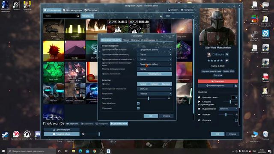Launch Google Chrome from the taskbar
This screenshot has height=154, width=274.
(95, 151)
